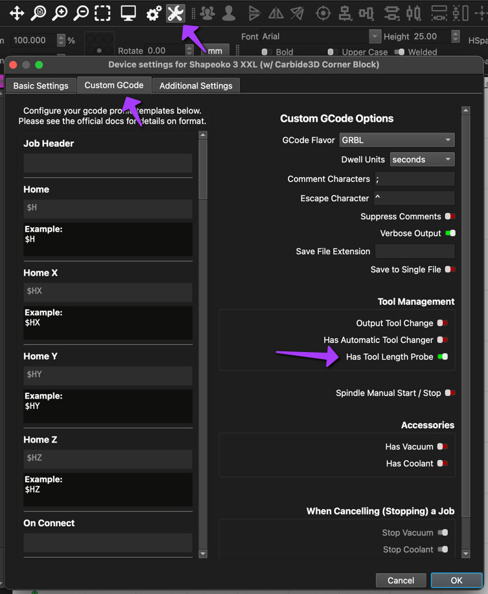Click the Pan (move arrows) tool icon

click(x=17, y=13)
